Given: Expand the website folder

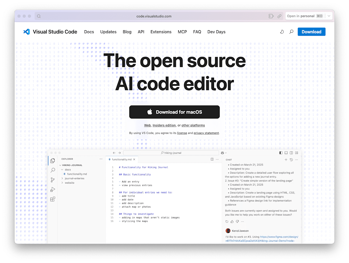Looking at the screenshot, I should 62,183.
